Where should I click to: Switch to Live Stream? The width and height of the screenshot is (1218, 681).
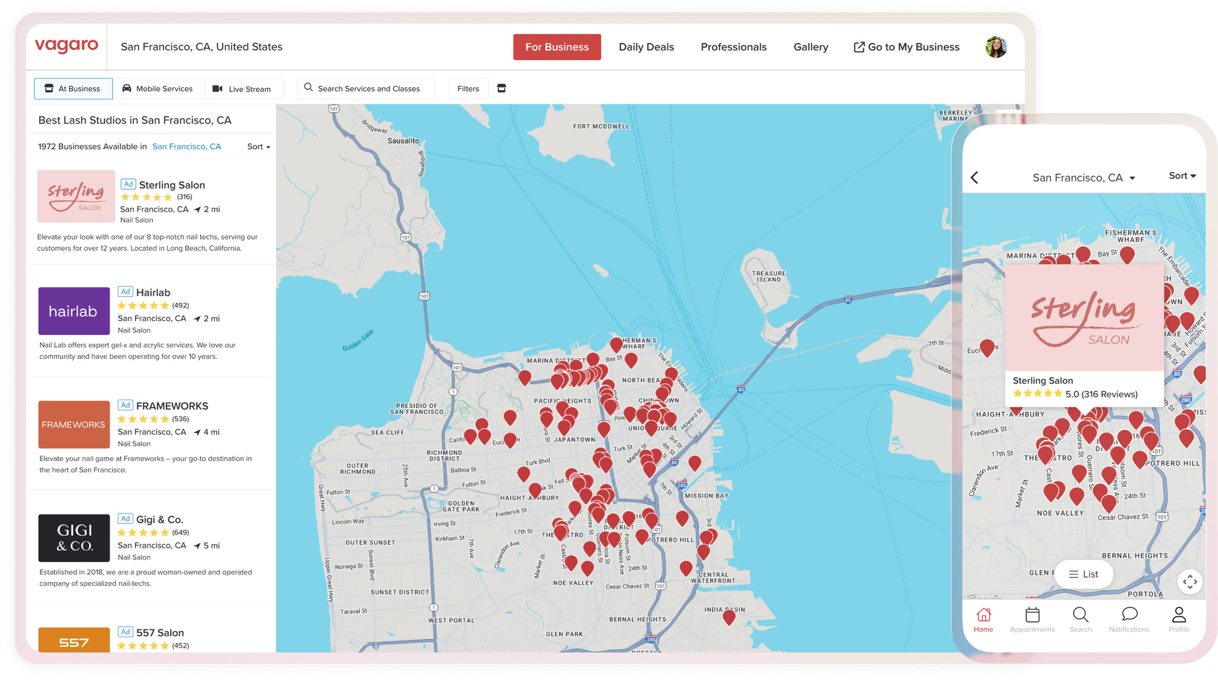(243, 89)
